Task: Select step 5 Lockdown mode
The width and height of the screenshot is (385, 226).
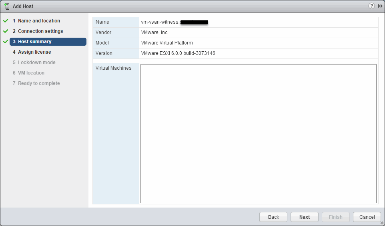Action: click(36, 63)
